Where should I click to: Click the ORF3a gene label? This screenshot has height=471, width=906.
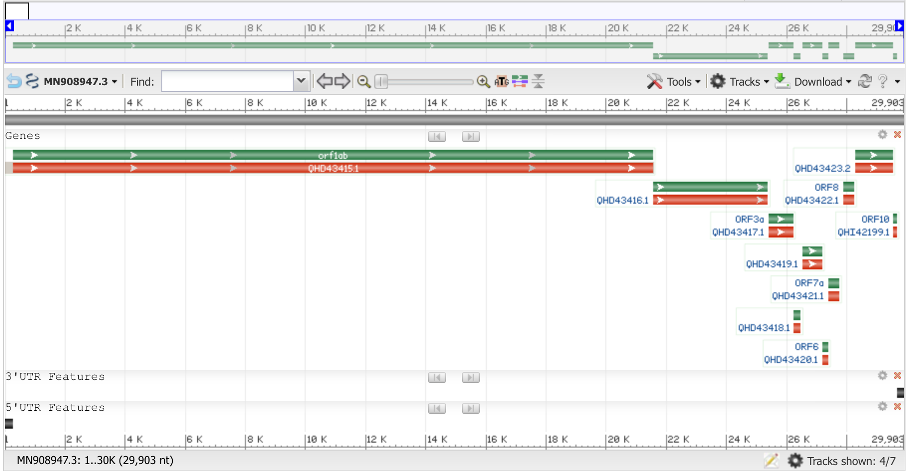pyautogui.click(x=750, y=219)
